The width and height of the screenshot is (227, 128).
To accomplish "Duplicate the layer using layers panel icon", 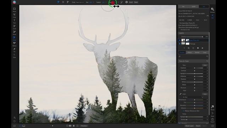I will click(189, 48).
